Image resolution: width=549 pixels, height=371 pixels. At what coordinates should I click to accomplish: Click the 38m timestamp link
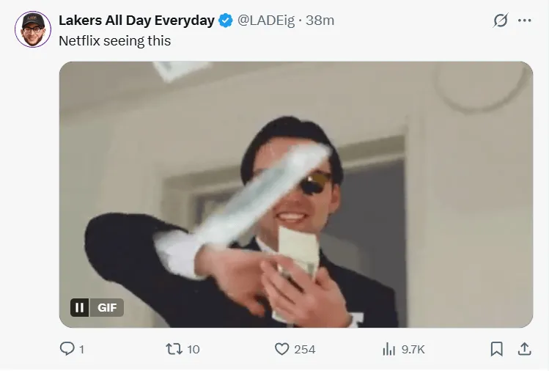click(320, 21)
